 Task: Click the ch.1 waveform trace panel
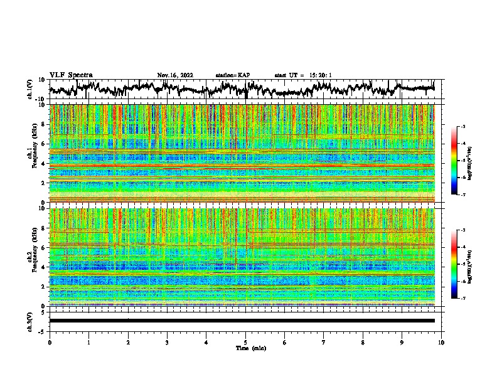pos(245,89)
